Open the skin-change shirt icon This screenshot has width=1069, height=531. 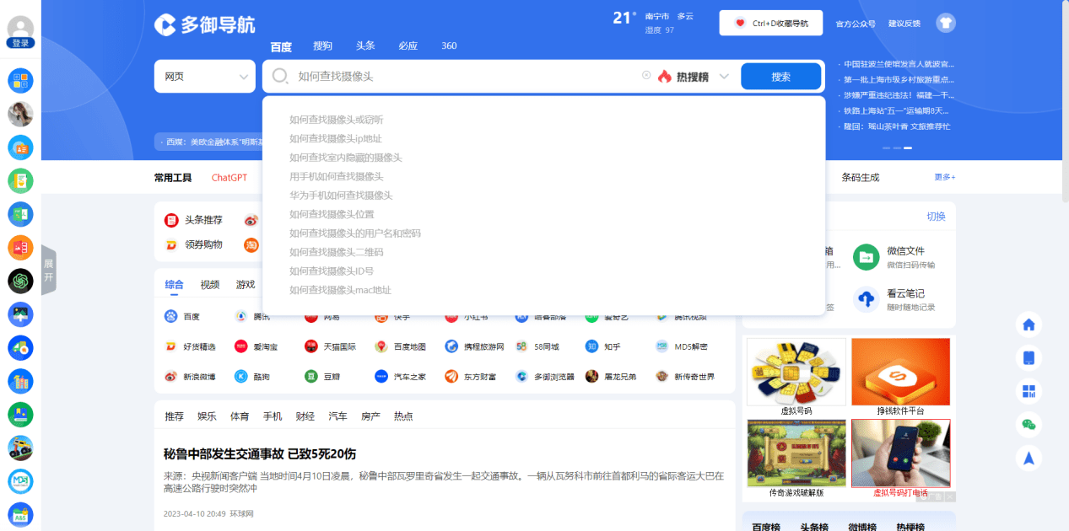point(946,24)
